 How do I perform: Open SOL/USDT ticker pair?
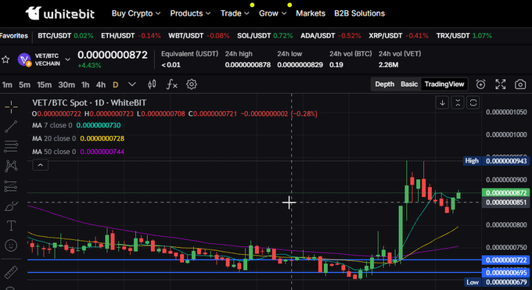265,36
